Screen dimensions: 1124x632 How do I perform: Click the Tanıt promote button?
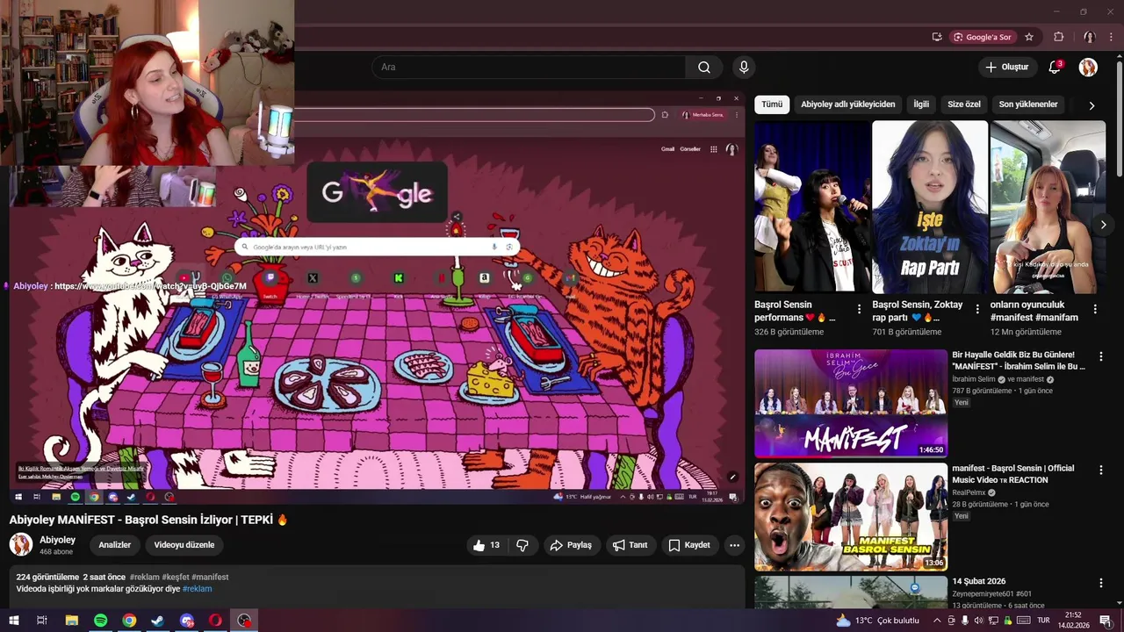click(630, 545)
